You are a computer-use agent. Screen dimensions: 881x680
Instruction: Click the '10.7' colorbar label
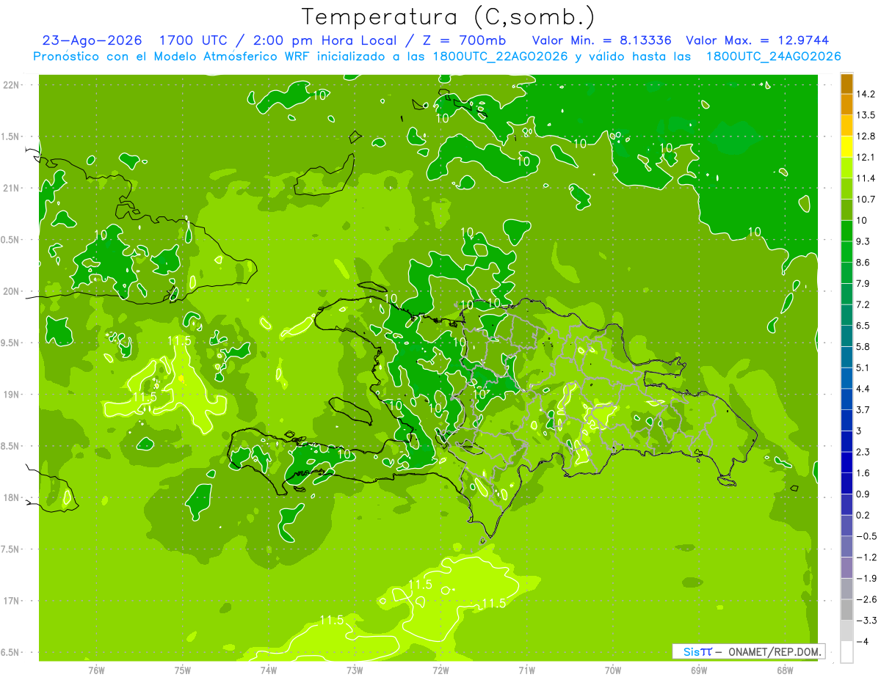click(x=866, y=199)
